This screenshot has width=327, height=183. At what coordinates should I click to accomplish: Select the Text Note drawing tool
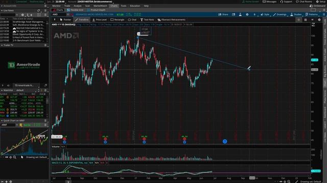click(147, 20)
